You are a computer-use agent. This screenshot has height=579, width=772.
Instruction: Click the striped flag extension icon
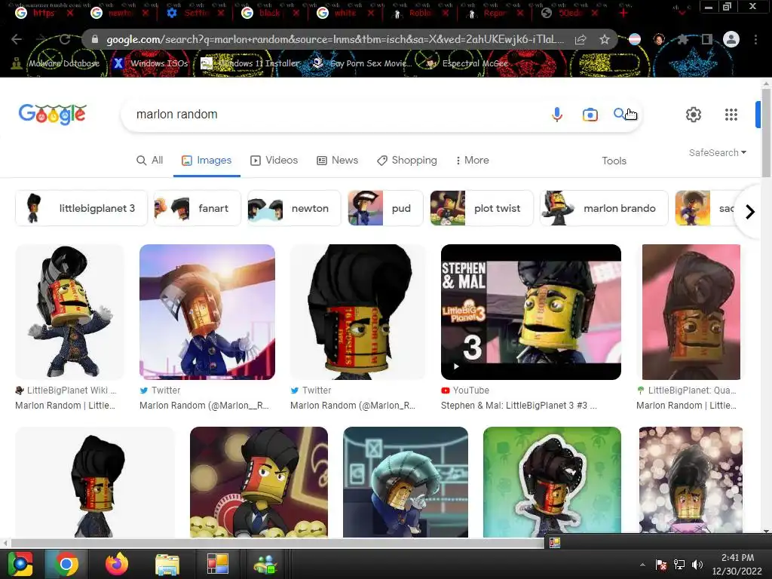point(635,39)
